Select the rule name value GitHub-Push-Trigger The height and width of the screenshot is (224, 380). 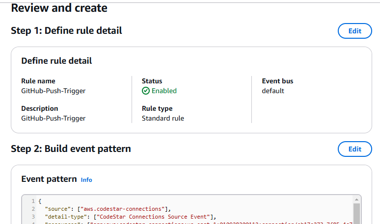(x=54, y=91)
